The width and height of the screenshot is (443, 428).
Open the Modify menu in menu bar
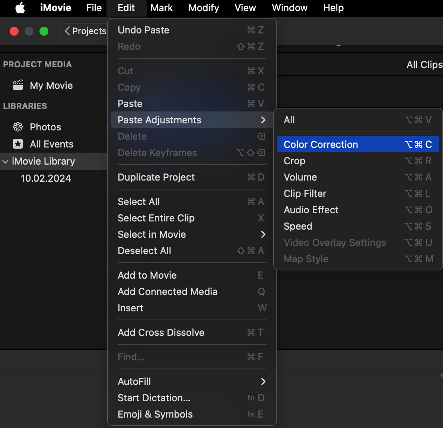[204, 8]
